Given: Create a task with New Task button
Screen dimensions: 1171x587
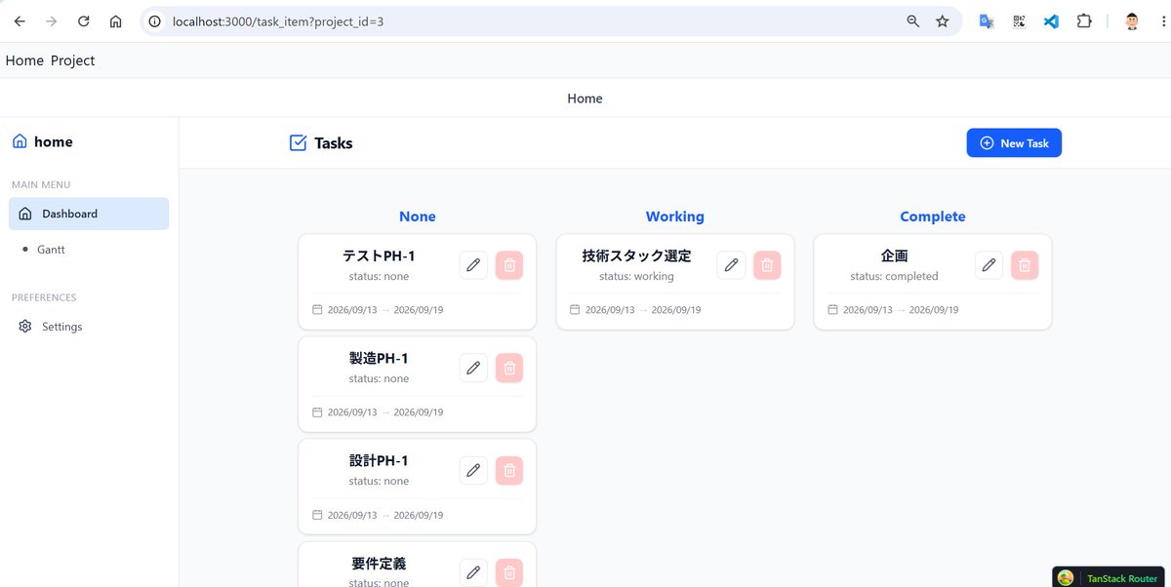Looking at the screenshot, I should coord(1014,143).
